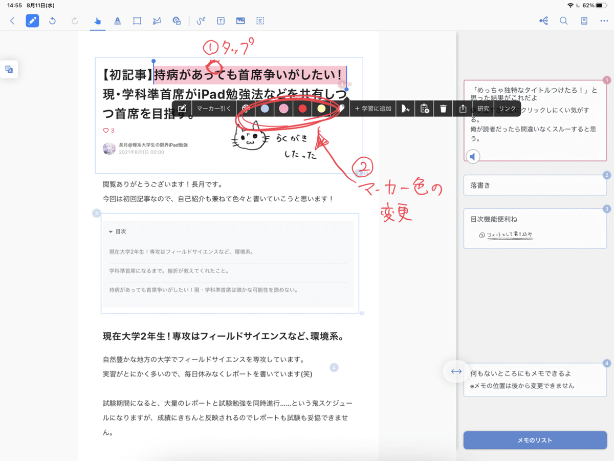Click the translate icon on left edge
The width and height of the screenshot is (614, 461).
coord(9,69)
